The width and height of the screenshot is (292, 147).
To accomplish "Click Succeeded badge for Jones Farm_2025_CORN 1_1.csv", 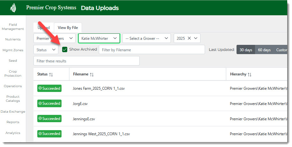I will coord(49,88).
